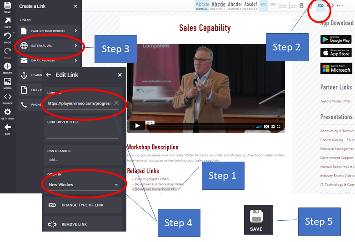Open the Insert plus menu

(7, 68)
